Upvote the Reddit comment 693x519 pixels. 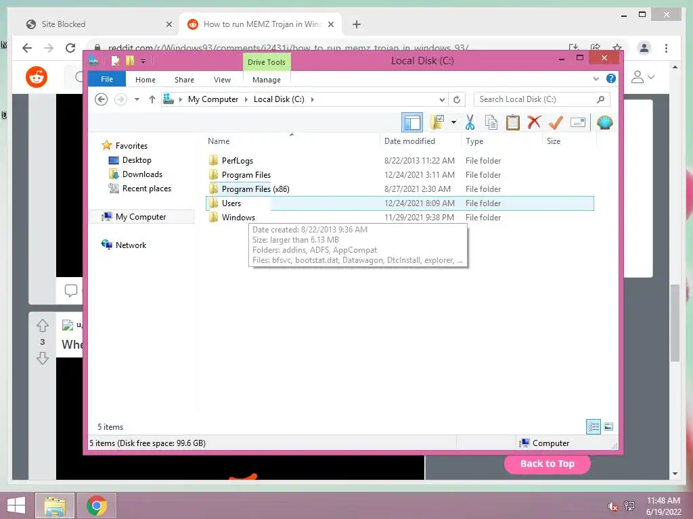43,325
